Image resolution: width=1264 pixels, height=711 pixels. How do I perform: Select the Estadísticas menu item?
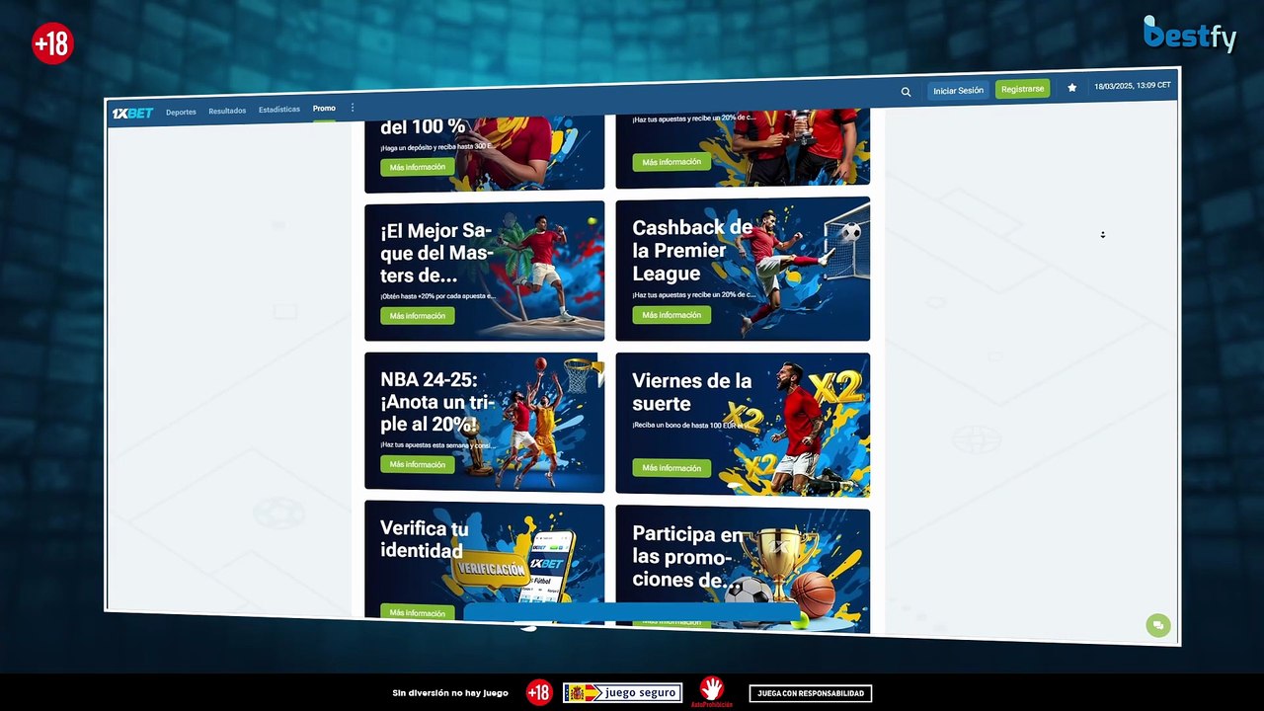(279, 110)
